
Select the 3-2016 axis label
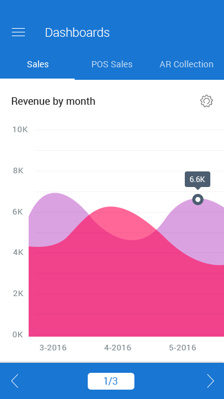pyautogui.click(x=53, y=348)
